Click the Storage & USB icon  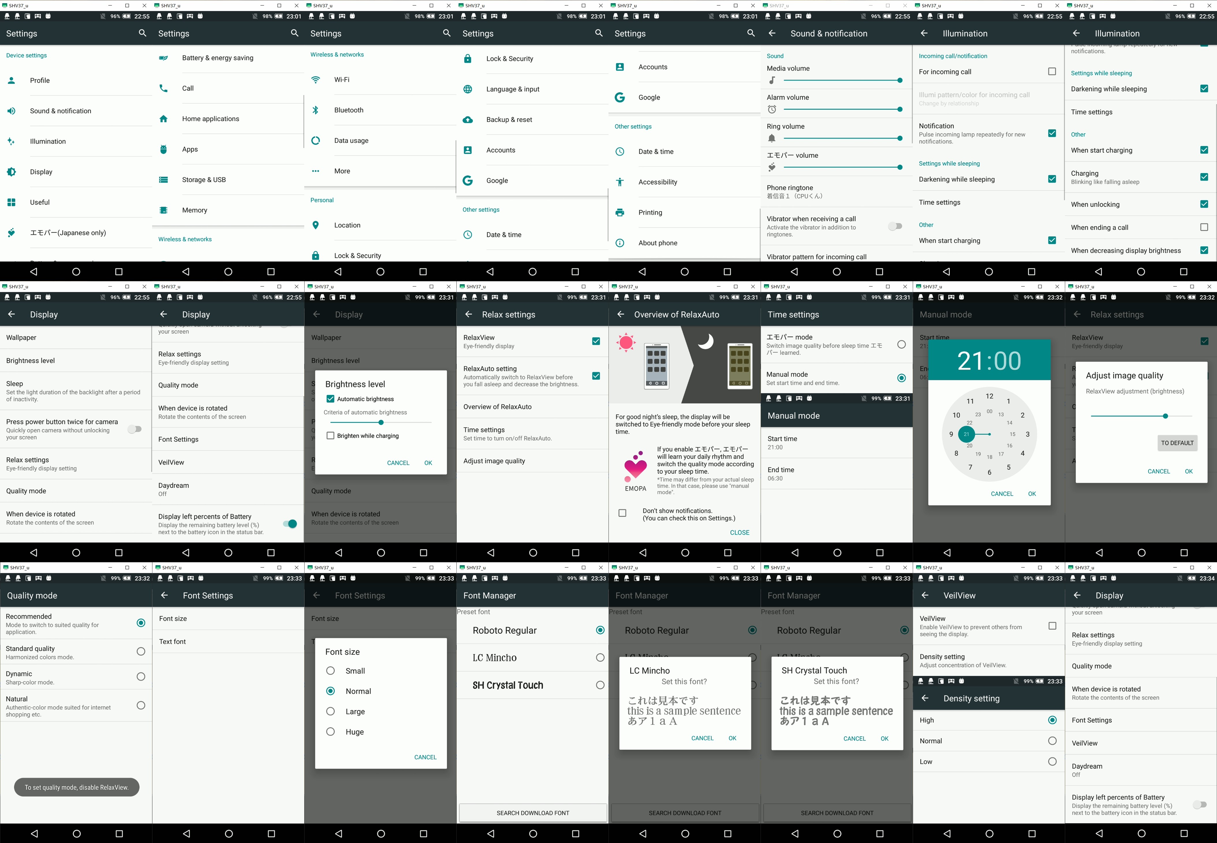(163, 179)
